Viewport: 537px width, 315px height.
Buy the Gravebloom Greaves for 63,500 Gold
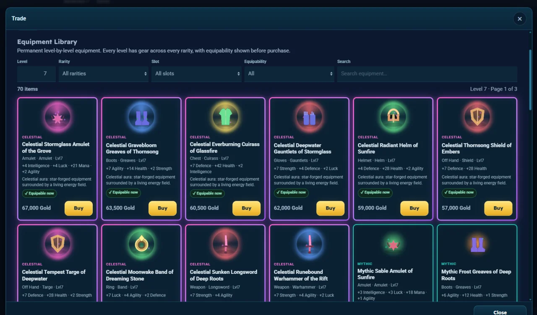(162, 208)
